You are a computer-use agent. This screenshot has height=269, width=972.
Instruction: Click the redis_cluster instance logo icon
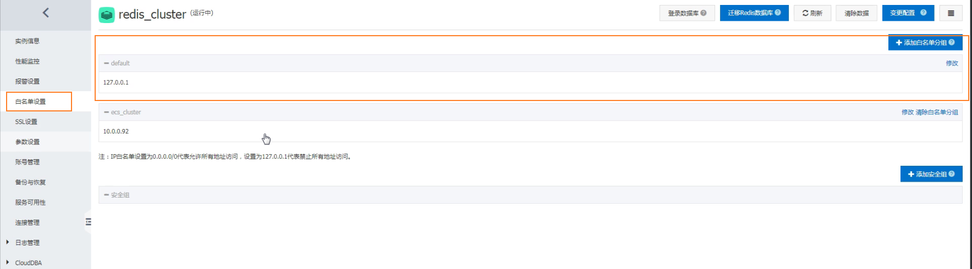(107, 15)
